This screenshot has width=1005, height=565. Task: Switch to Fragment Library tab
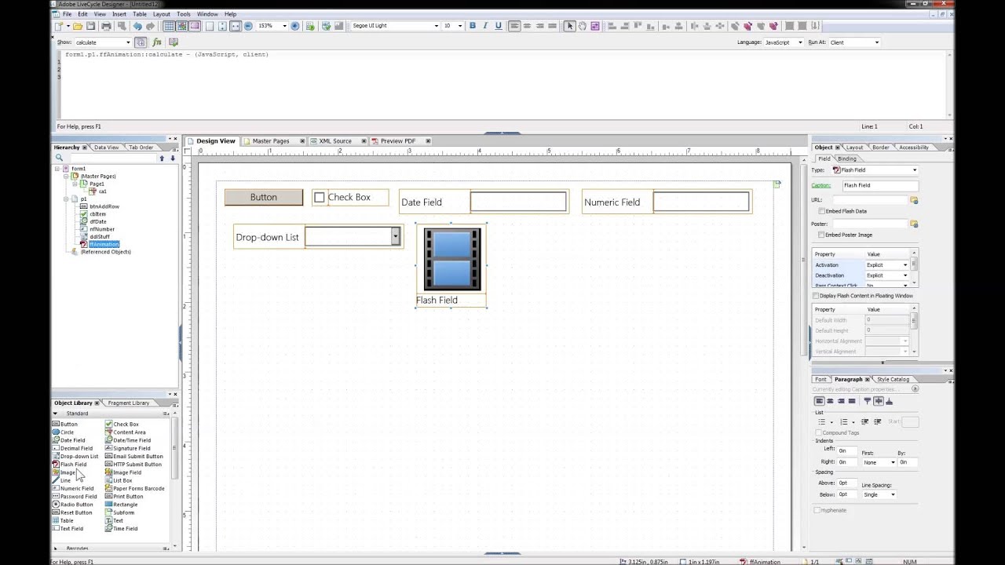click(129, 403)
